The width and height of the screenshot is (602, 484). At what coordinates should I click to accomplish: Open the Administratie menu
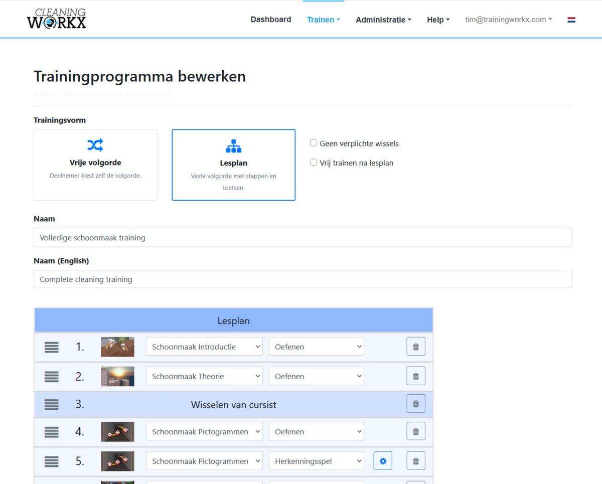(383, 20)
